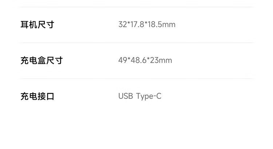The image size is (273, 149).
Task: Click the 17.8 figure in earphone dimensions
Action: [x=136, y=25]
